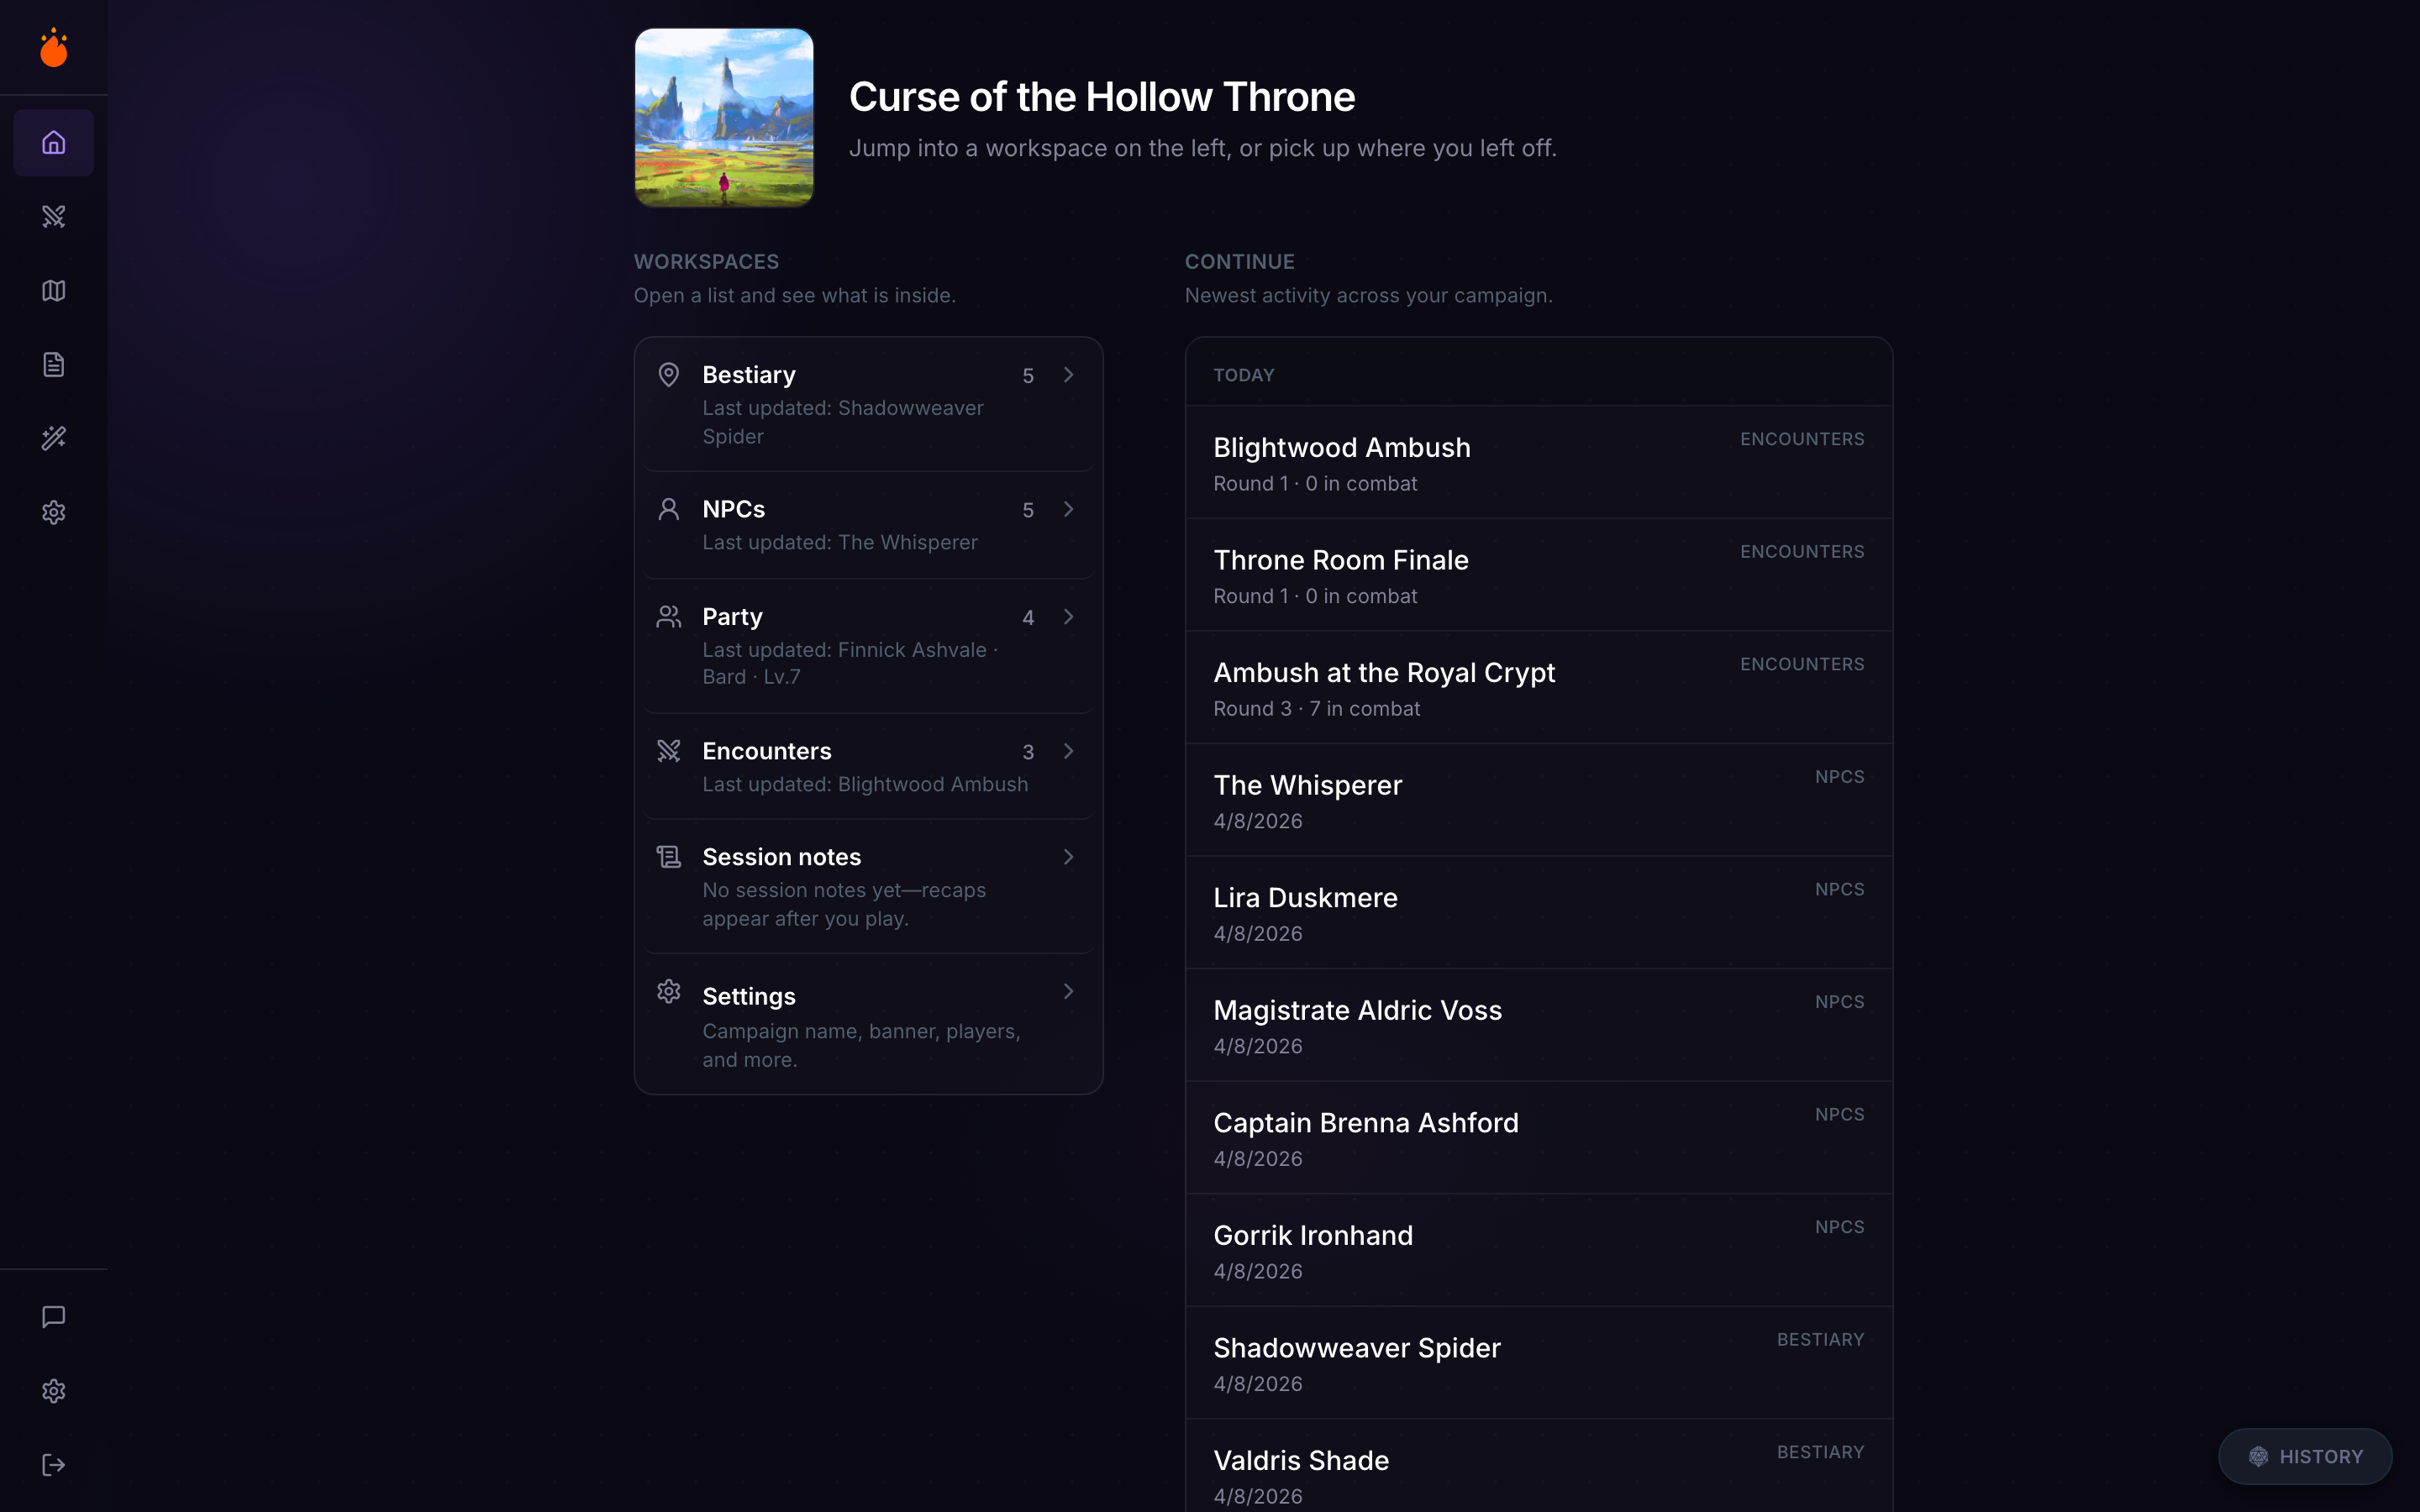Open the document notes sidebar icon
The image size is (2420, 1512).
[53, 365]
